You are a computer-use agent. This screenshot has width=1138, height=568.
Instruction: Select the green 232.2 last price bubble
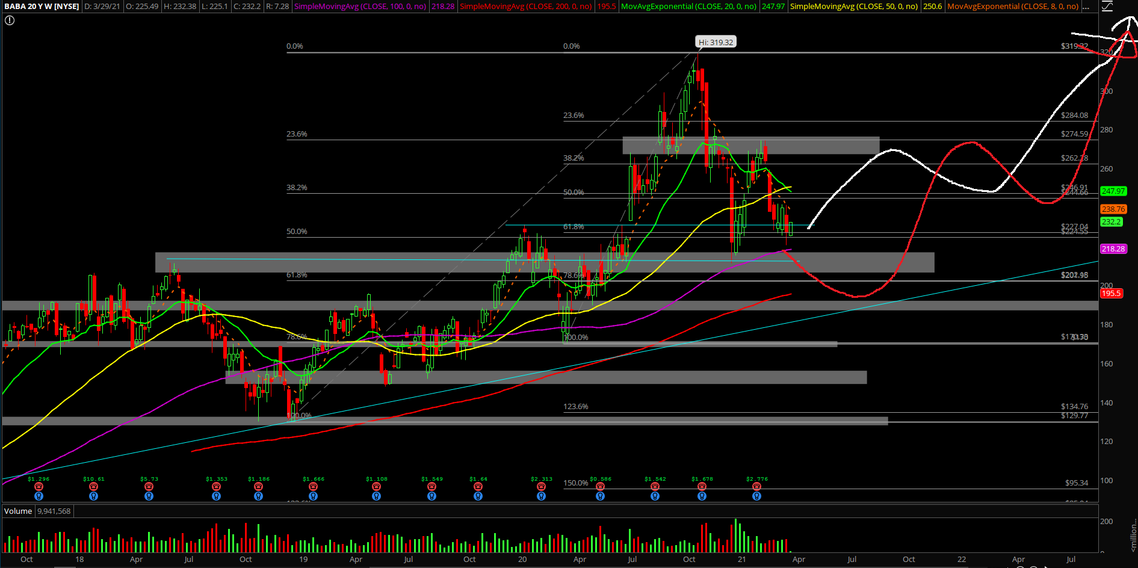pyautogui.click(x=1112, y=222)
